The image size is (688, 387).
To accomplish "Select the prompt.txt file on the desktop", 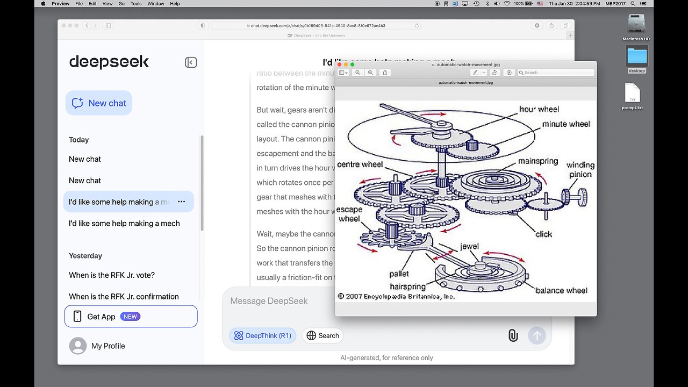I will pos(633,96).
